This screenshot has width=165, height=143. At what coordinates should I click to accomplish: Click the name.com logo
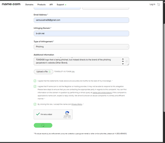(11, 4)
